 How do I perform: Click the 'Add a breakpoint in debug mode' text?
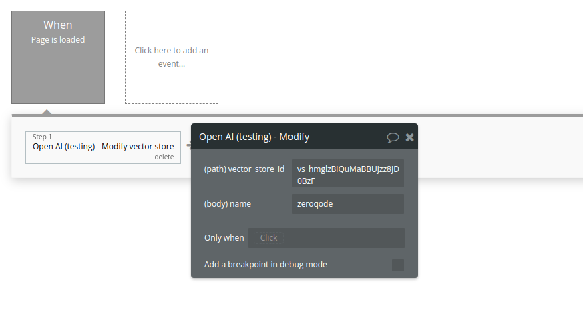coord(266,265)
